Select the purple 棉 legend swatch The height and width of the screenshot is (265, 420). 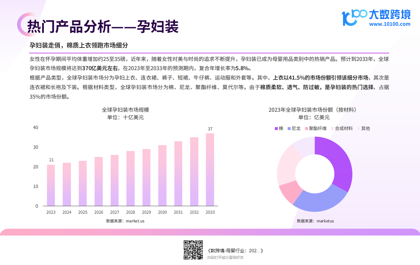point(276,129)
